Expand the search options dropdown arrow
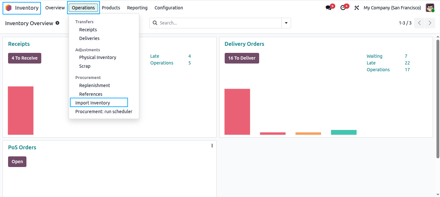Image resolution: width=440 pixels, height=197 pixels. (286, 23)
